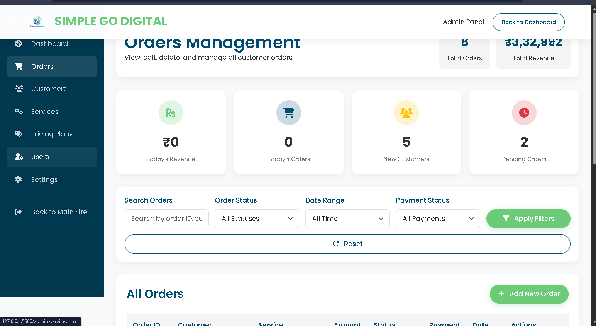
Task: Click the Add New Order button
Action: (529, 294)
